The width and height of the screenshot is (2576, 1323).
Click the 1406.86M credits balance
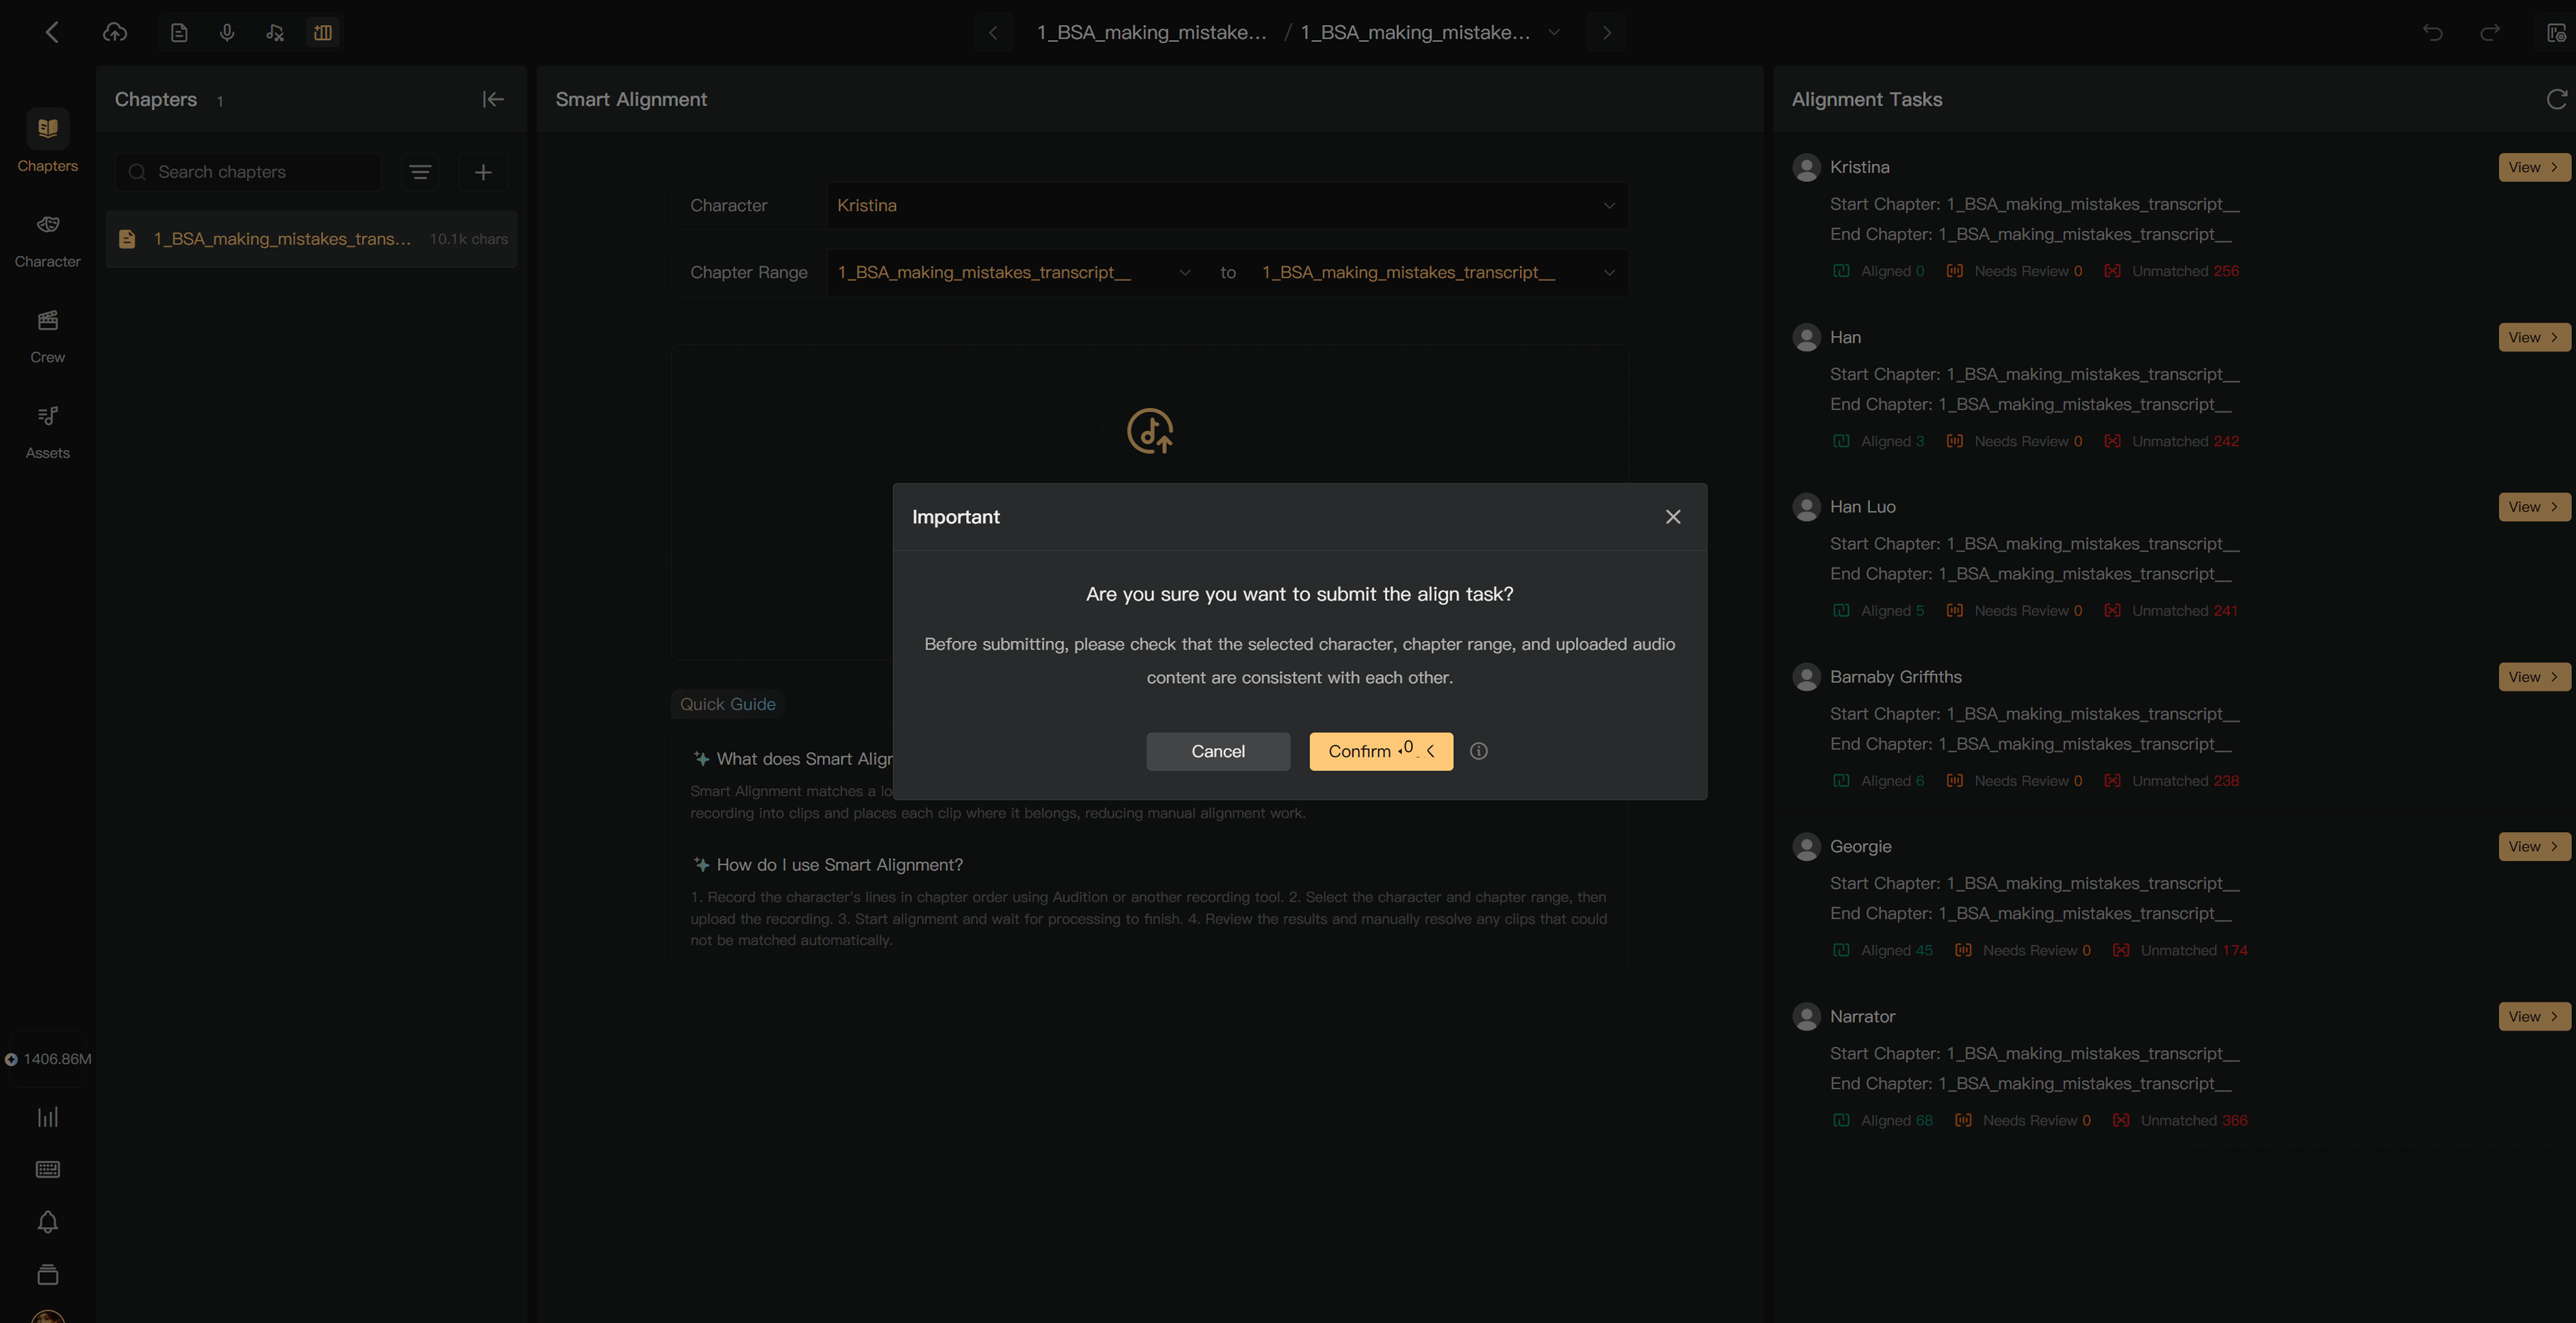coord(47,1059)
